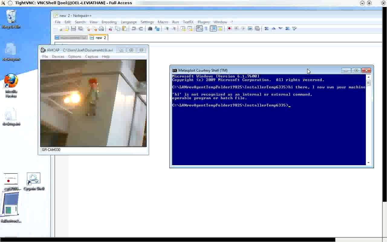Viewport: 387px width, 242px height.
Task: Zoom in with the Notepad++ toolbar icon
Action: click(x=167, y=28)
